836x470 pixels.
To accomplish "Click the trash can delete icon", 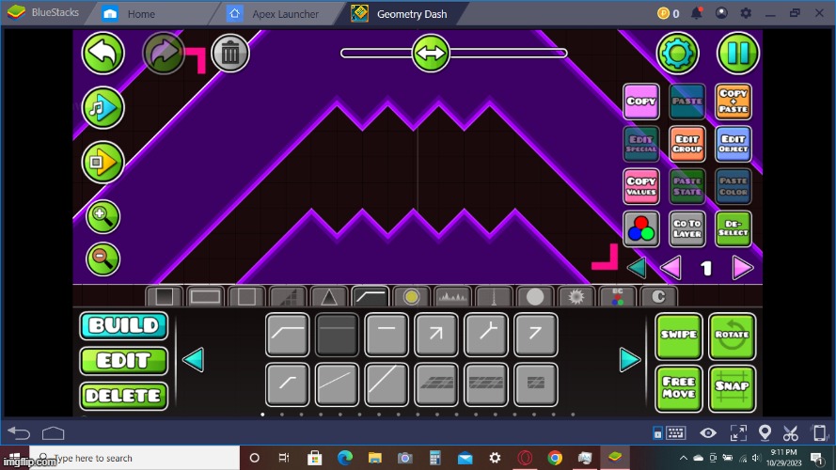I will click(x=230, y=54).
